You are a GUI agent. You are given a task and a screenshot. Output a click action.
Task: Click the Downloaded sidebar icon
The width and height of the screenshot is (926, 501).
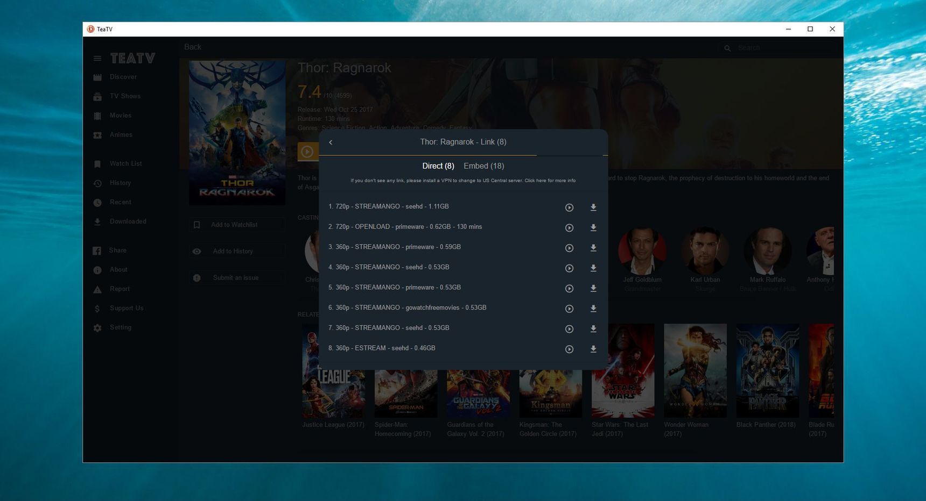click(97, 222)
